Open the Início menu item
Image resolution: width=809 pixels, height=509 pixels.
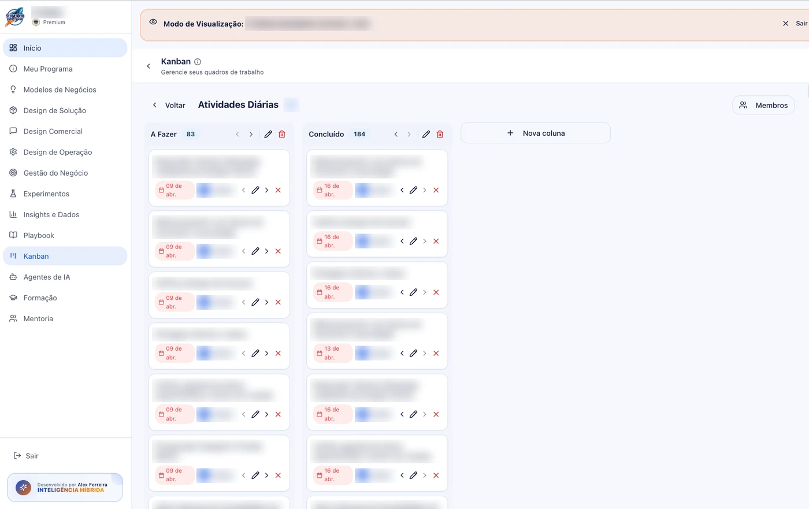(x=65, y=48)
